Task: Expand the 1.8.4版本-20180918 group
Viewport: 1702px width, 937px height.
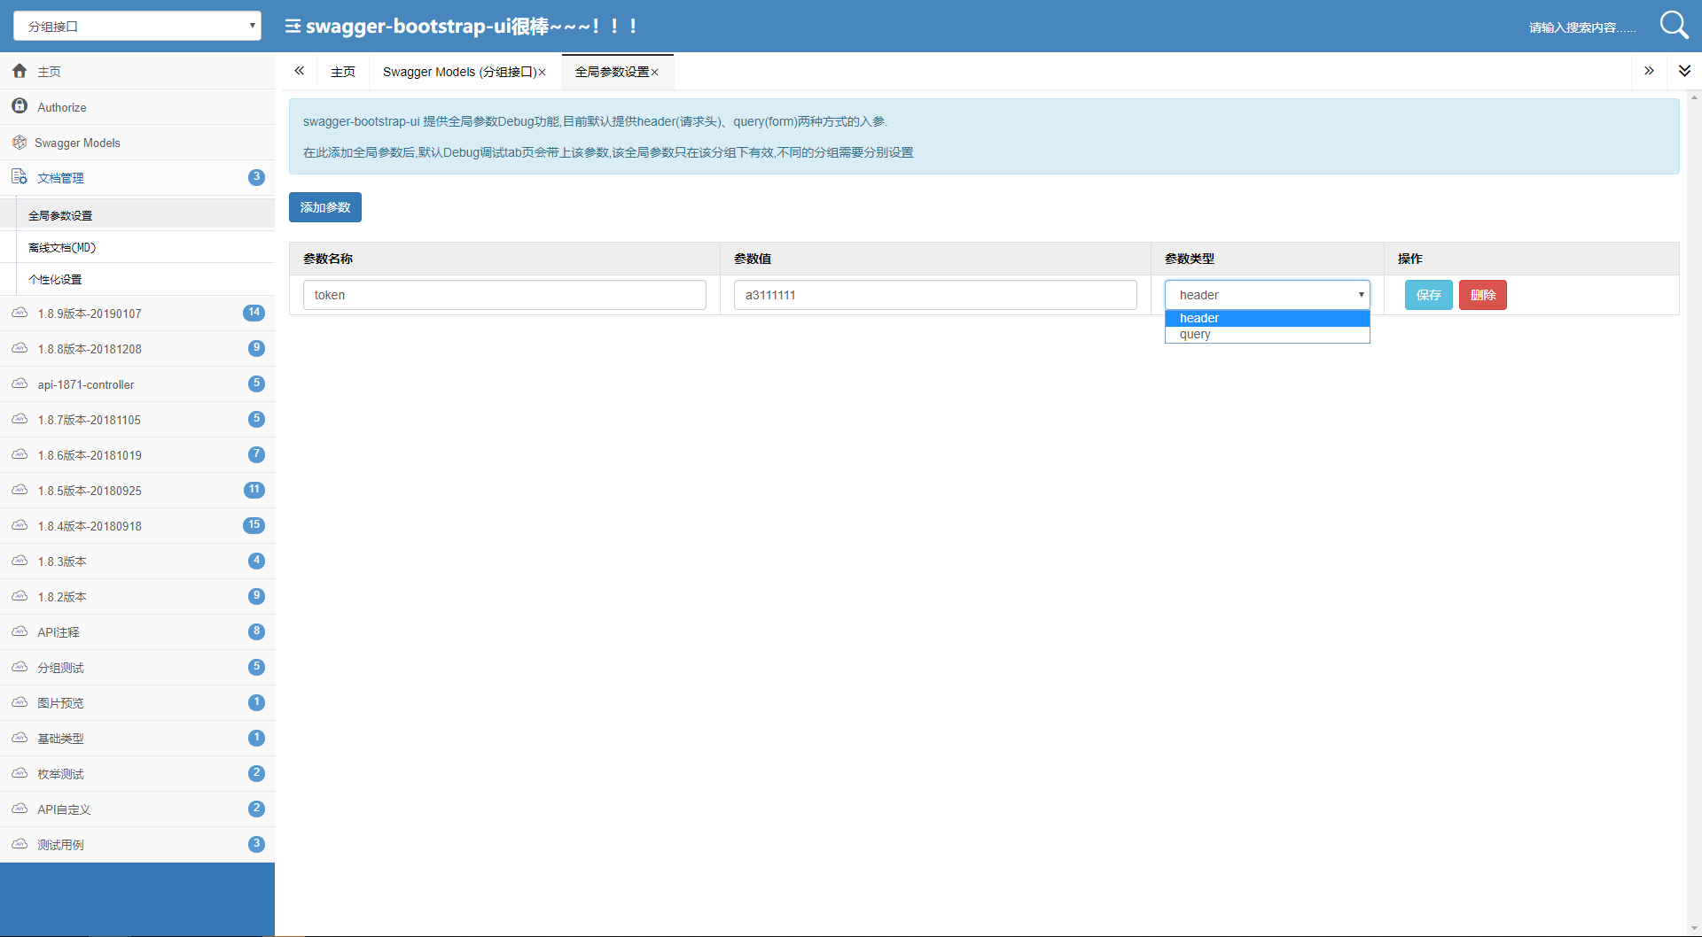Action: pos(137,525)
